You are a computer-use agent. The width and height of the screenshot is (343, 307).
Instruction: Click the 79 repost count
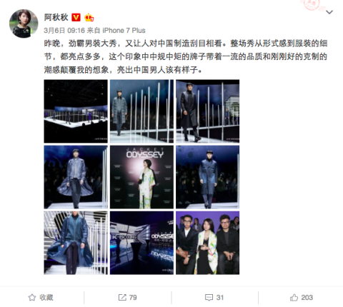point(133,298)
